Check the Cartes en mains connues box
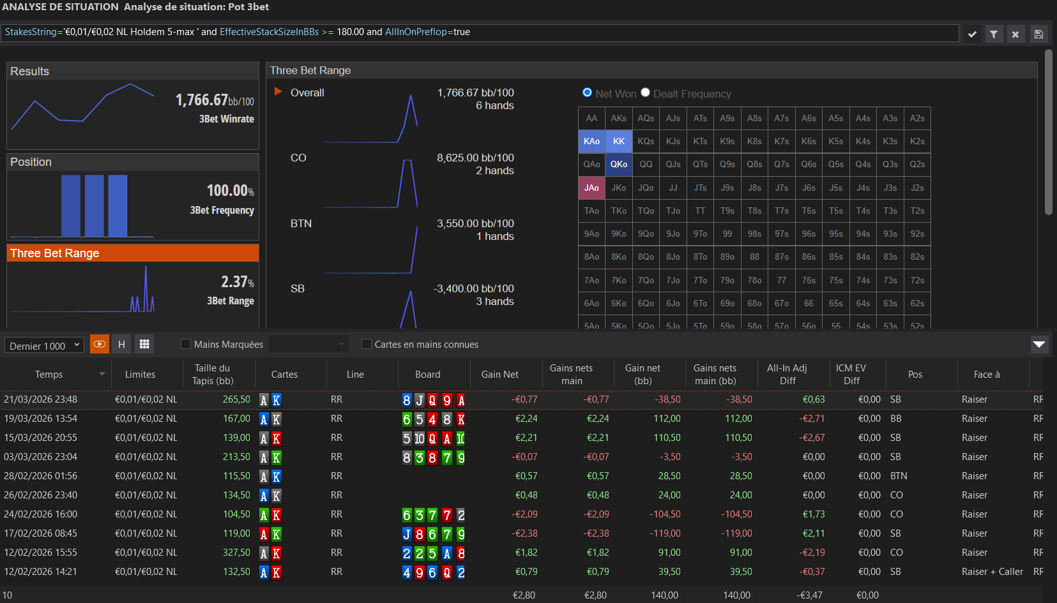Image resolution: width=1057 pixels, height=603 pixels. click(x=367, y=345)
